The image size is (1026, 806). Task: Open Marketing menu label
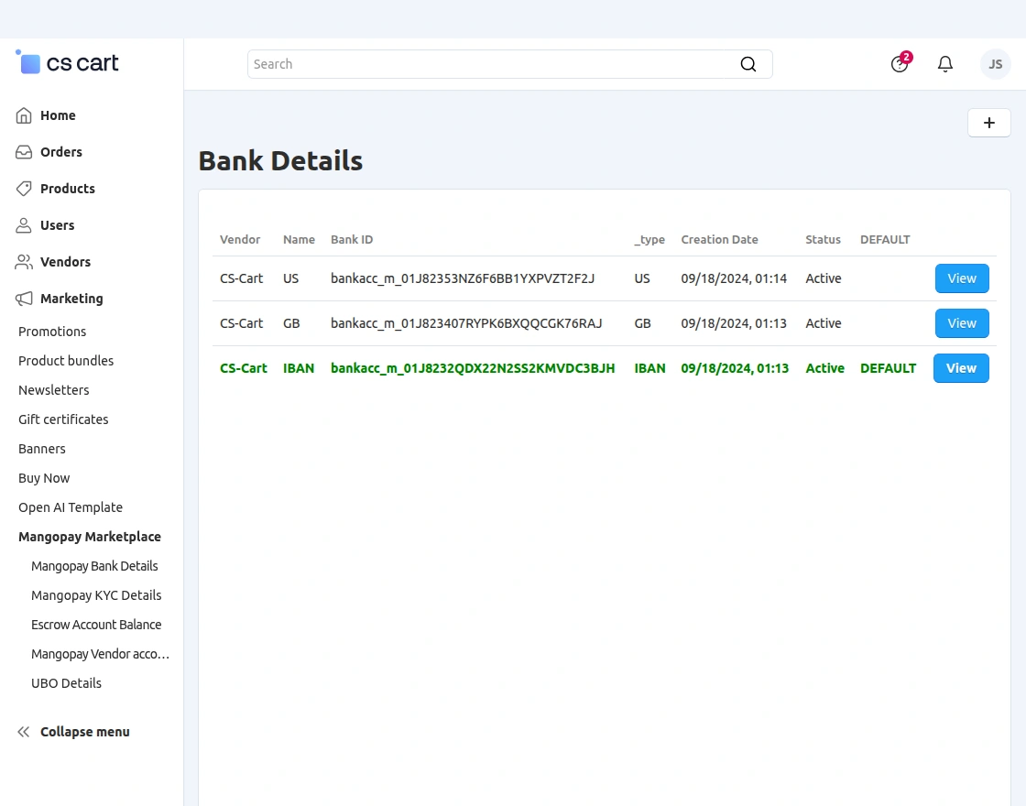click(x=71, y=299)
